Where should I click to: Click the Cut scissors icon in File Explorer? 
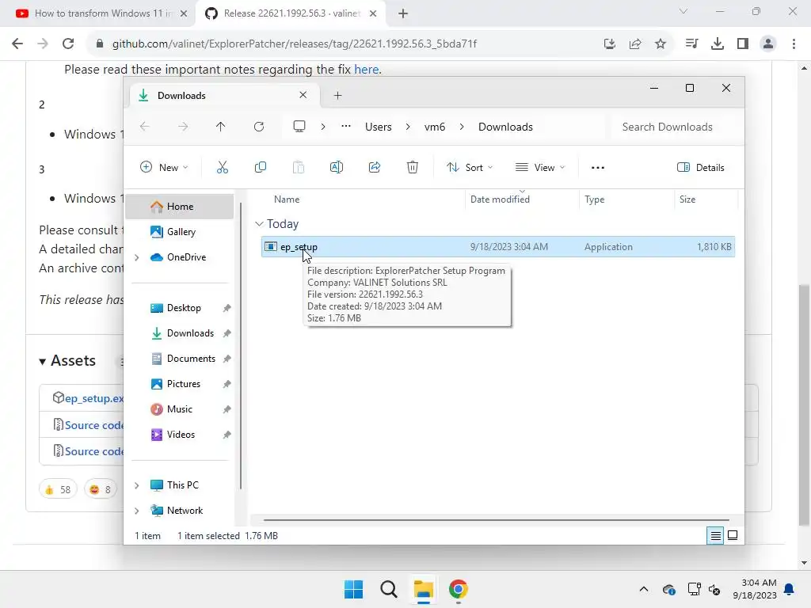click(x=223, y=168)
